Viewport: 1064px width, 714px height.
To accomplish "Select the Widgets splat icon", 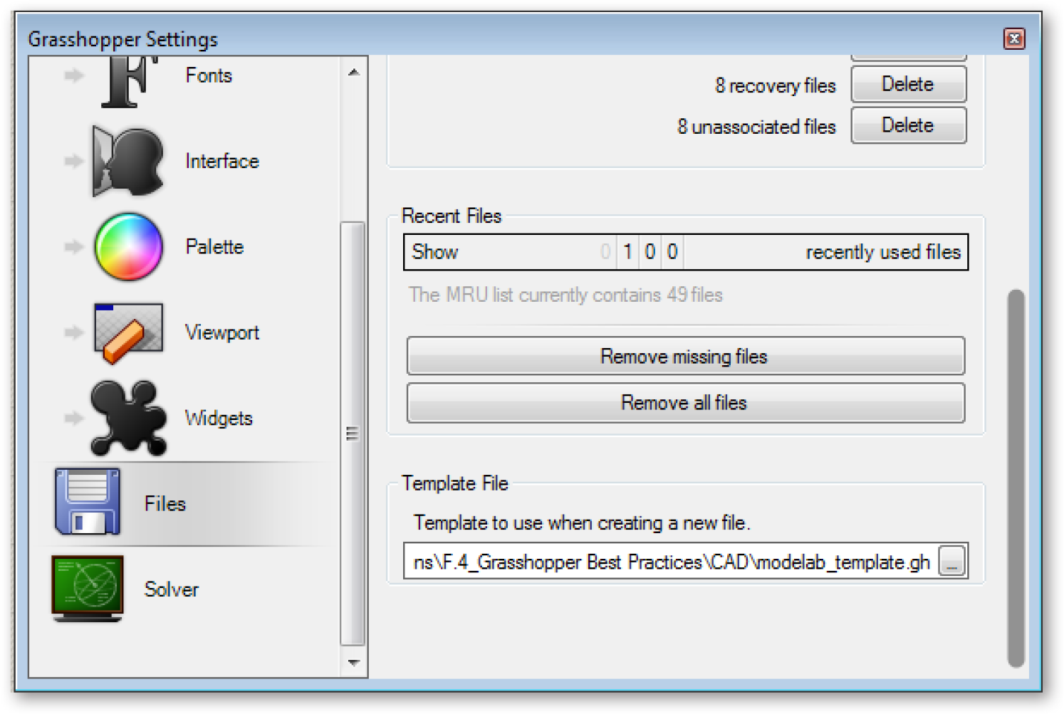I will 128,418.
